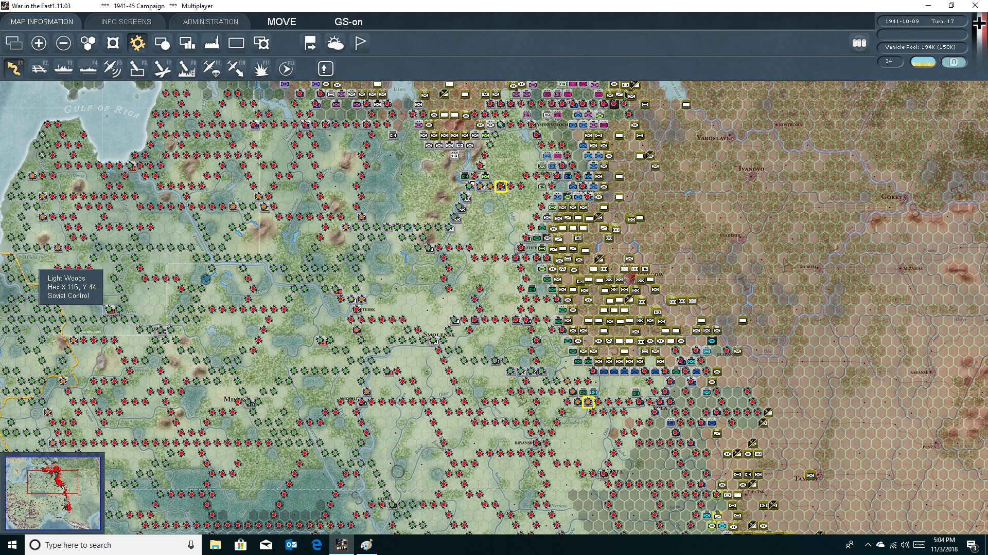Select F9 air transport mode icon
Screen dimensions: 988x555
(211, 68)
